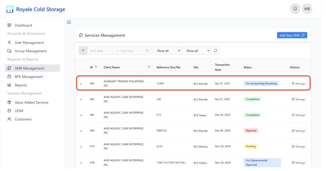The image size is (326, 171).
Task: Click Manage for ID 480
Action: click(298, 131)
